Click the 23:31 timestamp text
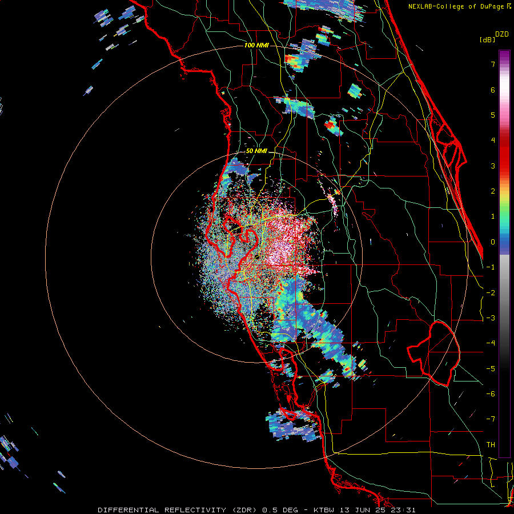The width and height of the screenshot is (514, 514). [x=404, y=510]
